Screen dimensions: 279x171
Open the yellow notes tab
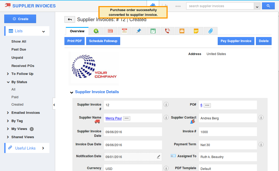tap(196, 31)
